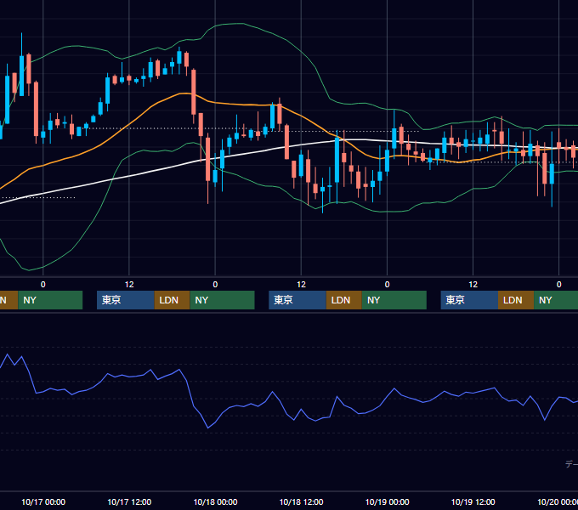This screenshot has width=578, height=510.
Task: Click the 10/18 12:00 date label
Action: [x=301, y=501]
